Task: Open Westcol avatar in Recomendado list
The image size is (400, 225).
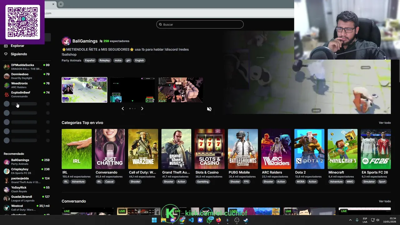Action: pyautogui.click(x=7, y=208)
